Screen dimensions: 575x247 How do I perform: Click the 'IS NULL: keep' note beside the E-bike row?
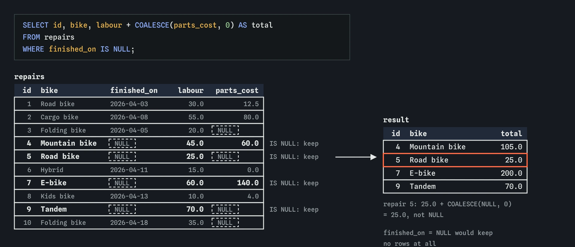pyautogui.click(x=294, y=183)
